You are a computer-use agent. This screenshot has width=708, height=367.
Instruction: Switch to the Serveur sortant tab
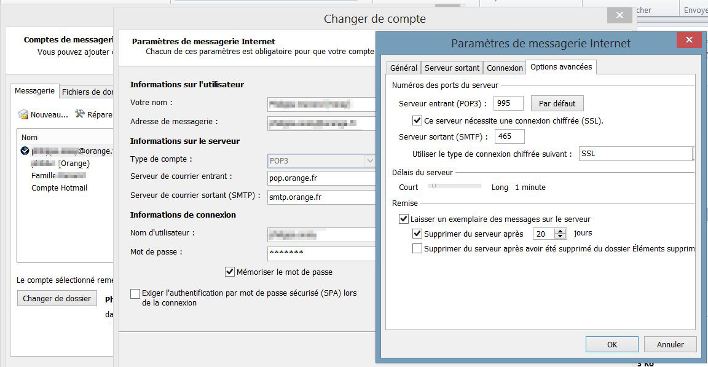[452, 68]
